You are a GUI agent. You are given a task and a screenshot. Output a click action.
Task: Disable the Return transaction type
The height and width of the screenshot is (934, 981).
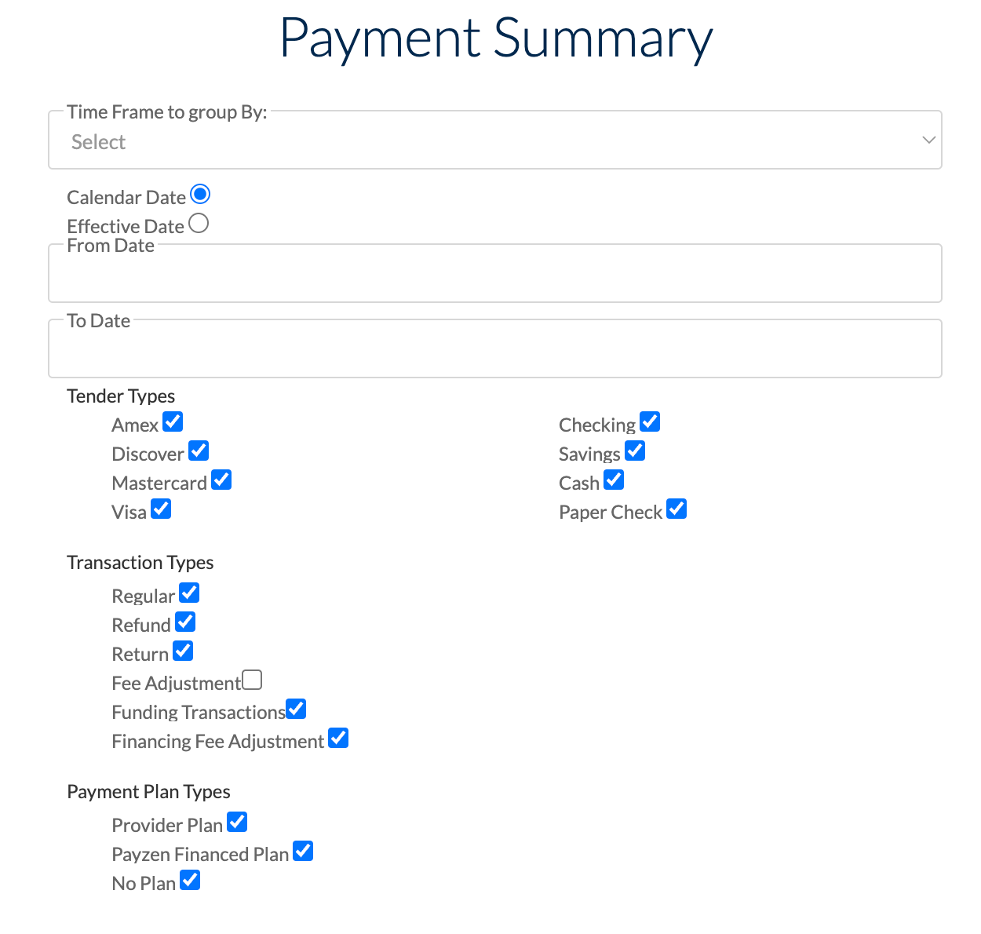(x=182, y=651)
